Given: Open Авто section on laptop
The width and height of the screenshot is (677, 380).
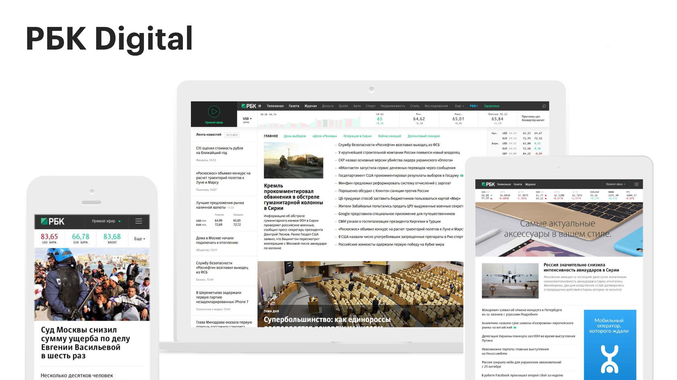Looking at the screenshot, I should [357, 106].
